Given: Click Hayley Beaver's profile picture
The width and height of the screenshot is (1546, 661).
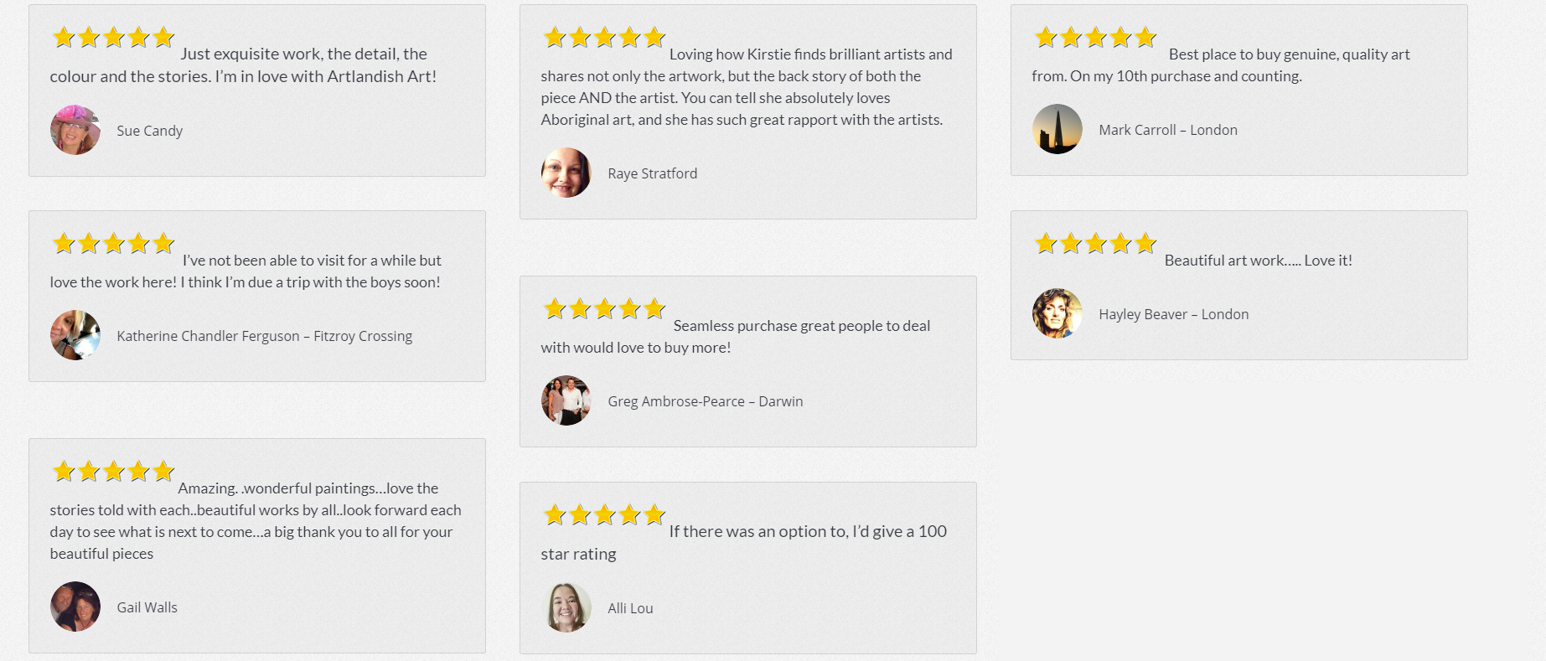Looking at the screenshot, I should pos(1057,313).
